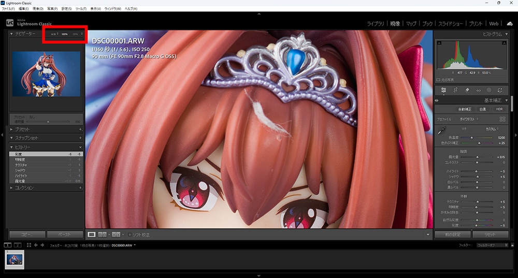518x278 pixels.
Task: Adjust the 露光量 exposure slider
Action: coord(477,157)
